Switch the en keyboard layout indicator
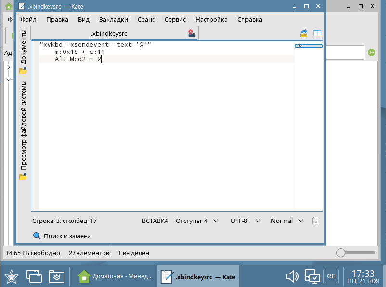 point(331,276)
